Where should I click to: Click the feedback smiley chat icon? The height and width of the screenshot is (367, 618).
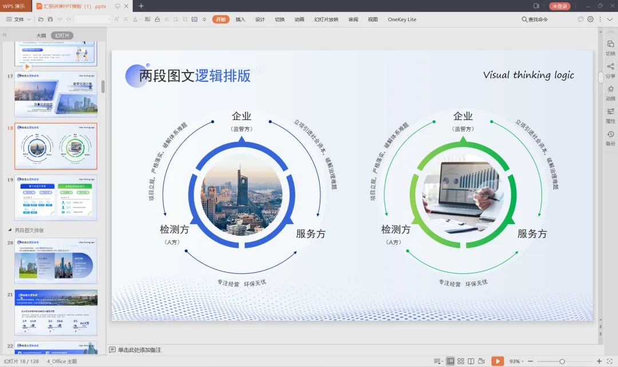[581, 19]
